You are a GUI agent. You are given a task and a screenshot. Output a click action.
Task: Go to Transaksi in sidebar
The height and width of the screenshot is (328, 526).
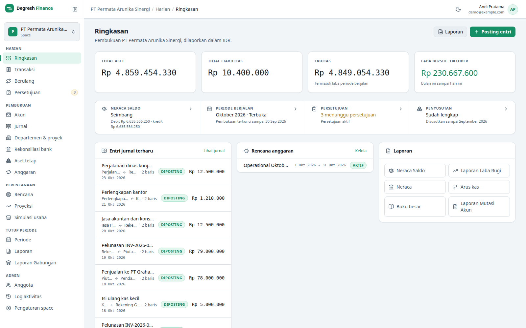(x=42, y=70)
